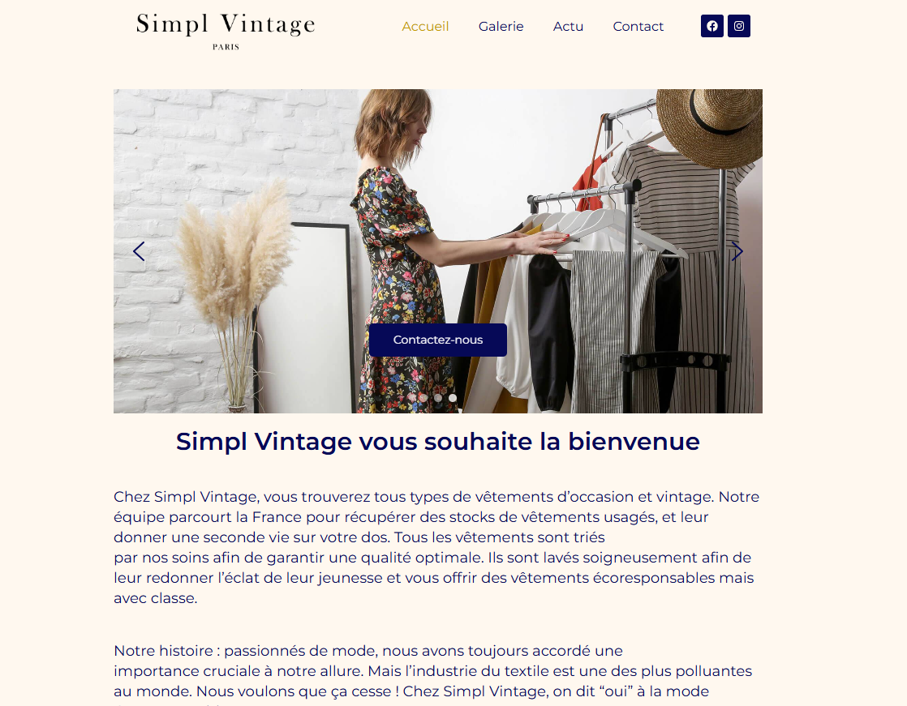Click the PARIS tagline under the logo
Viewport: 907px width, 706px height.
pos(226,47)
